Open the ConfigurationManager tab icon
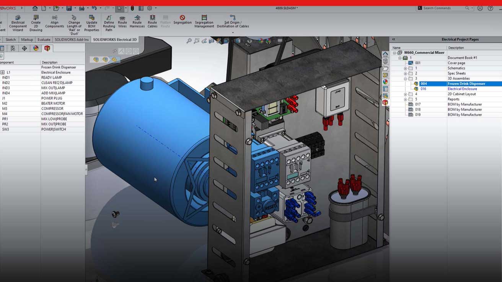Viewport: 502px width, 282px height. point(13,49)
